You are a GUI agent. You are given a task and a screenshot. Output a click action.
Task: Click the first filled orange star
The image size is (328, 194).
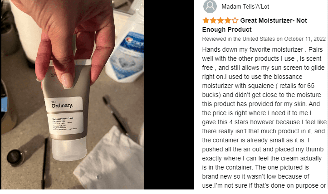(x=206, y=20)
